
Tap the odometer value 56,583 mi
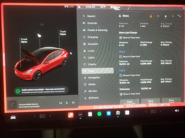click(x=146, y=89)
